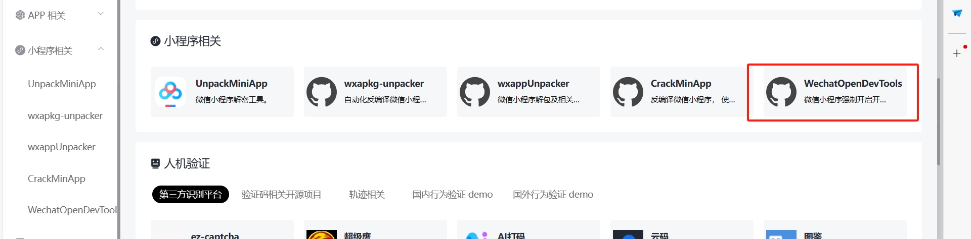The height and width of the screenshot is (239, 971).
Task: Click the 图鉴 card logo
Action: pos(781,234)
